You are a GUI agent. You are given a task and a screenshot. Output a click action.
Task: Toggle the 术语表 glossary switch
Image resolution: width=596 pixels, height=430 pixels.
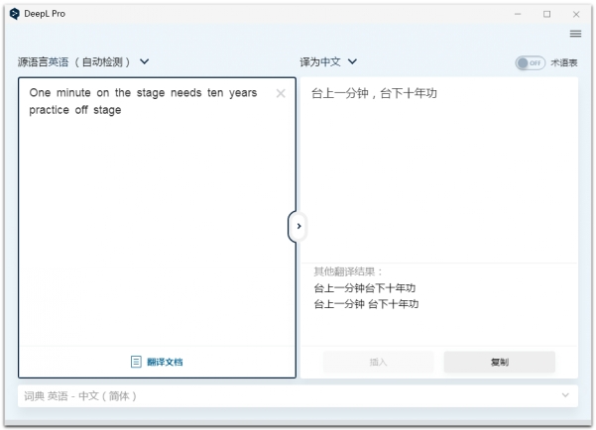(x=530, y=62)
